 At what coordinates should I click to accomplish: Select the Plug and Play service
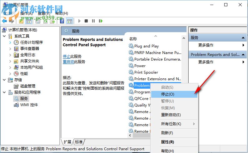pos(146,46)
